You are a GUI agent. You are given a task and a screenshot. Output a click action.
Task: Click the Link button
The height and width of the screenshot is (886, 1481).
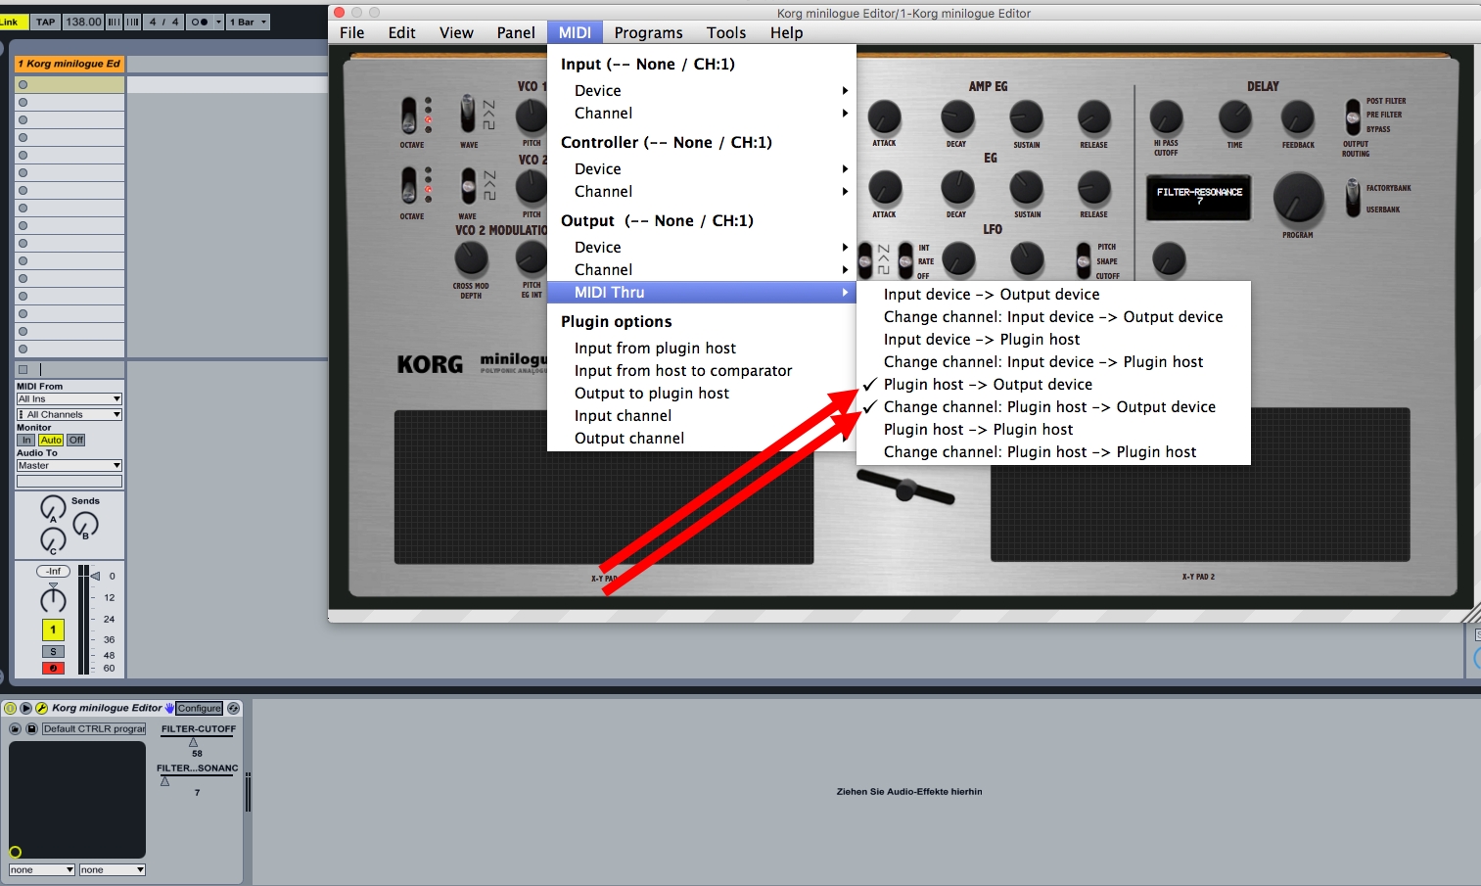12,22
